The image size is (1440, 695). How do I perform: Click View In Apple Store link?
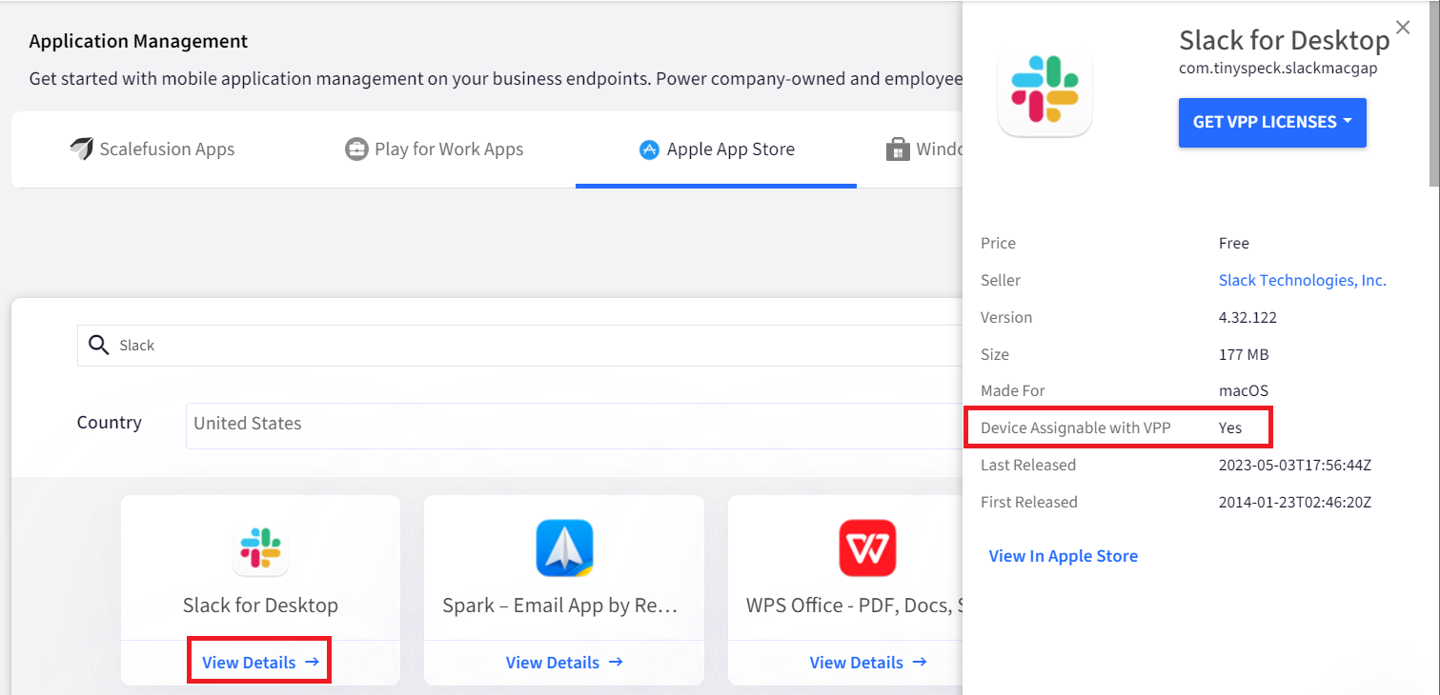[1064, 556]
